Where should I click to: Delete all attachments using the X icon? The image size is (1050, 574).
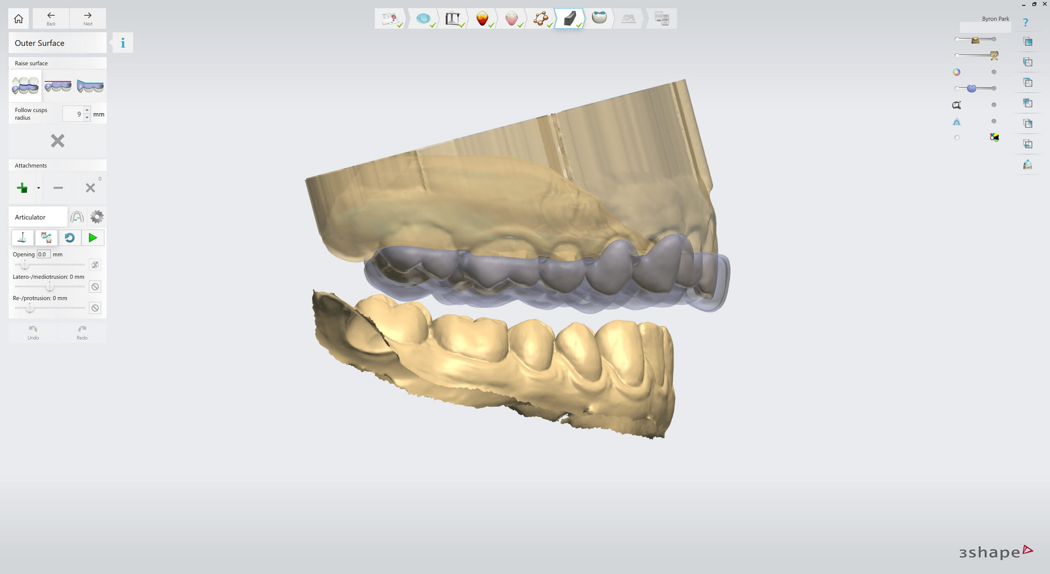tap(90, 188)
